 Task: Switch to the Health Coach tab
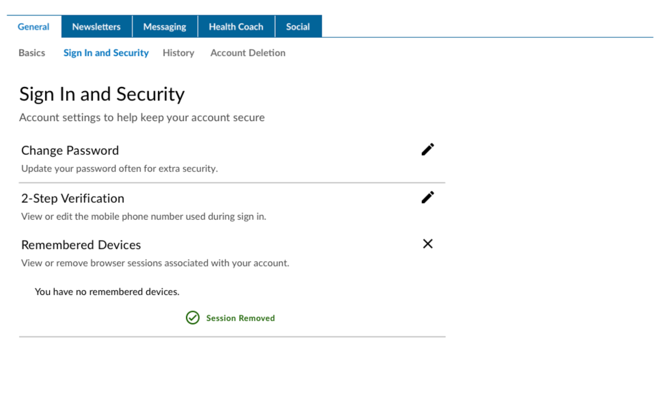tap(236, 27)
